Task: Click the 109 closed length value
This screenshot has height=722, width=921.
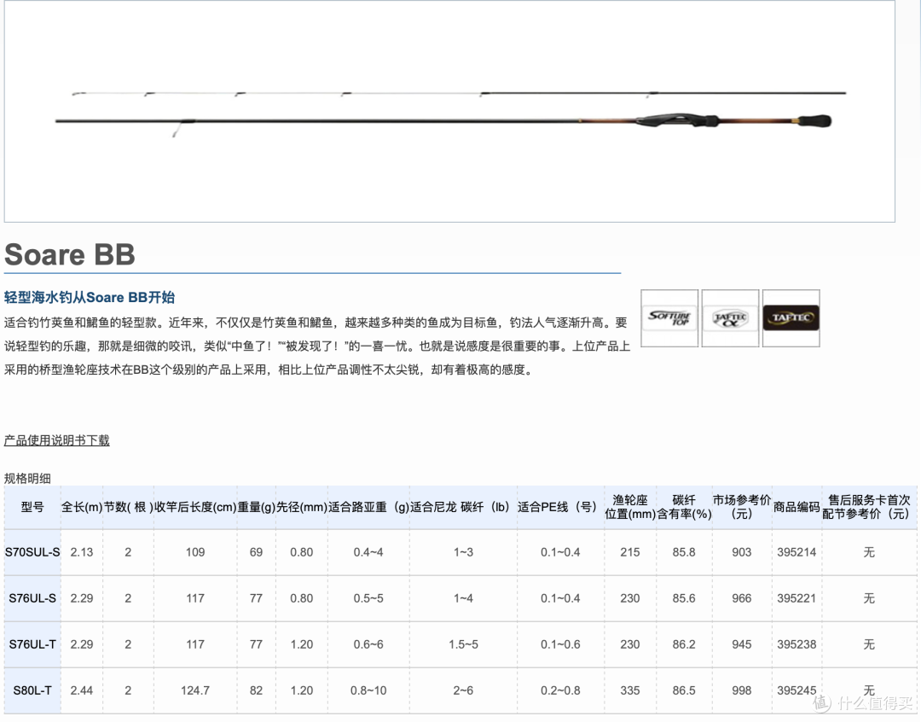Action: (195, 553)
